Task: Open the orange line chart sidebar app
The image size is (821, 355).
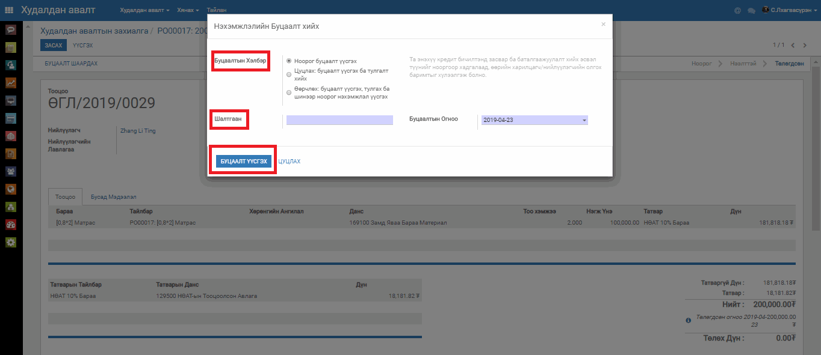Action: point(10,83)
